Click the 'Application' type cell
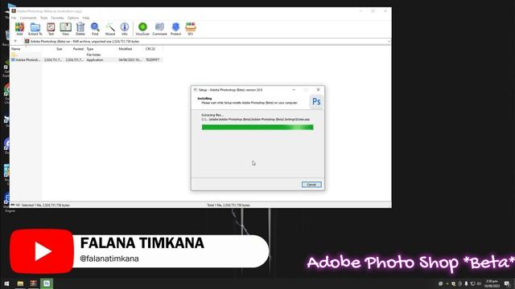Image resolution: width=515 pixels, height=289 pixels. (95, 60)
